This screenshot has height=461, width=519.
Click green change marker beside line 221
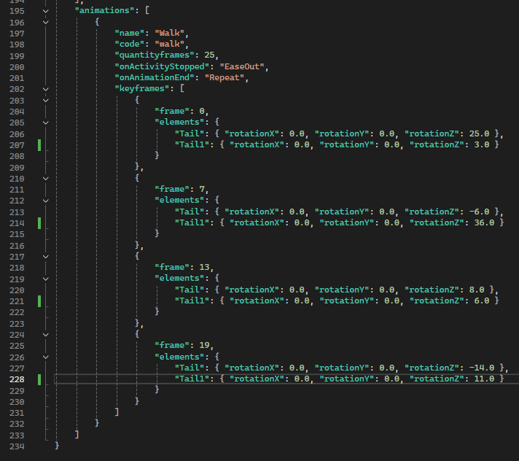39,301
